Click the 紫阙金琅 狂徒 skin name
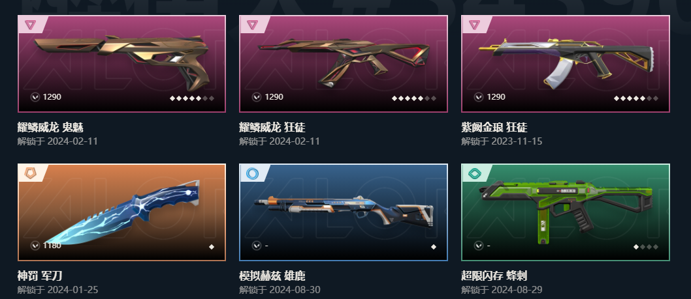 point(494,128)
